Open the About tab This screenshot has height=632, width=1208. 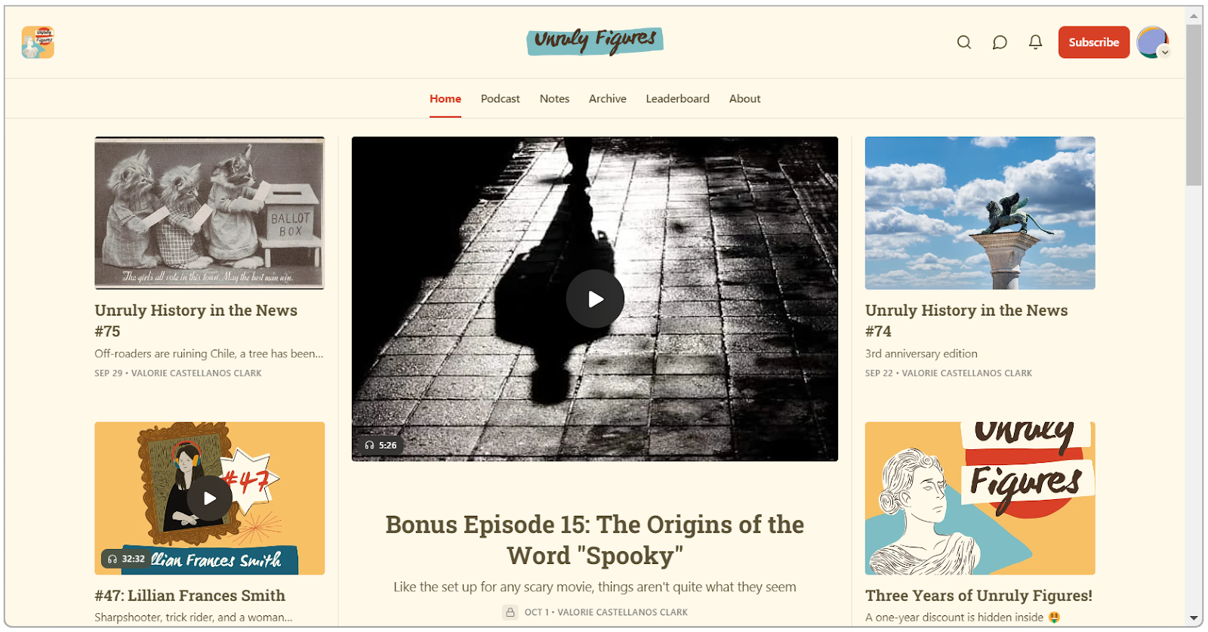(x=744, y=99)
